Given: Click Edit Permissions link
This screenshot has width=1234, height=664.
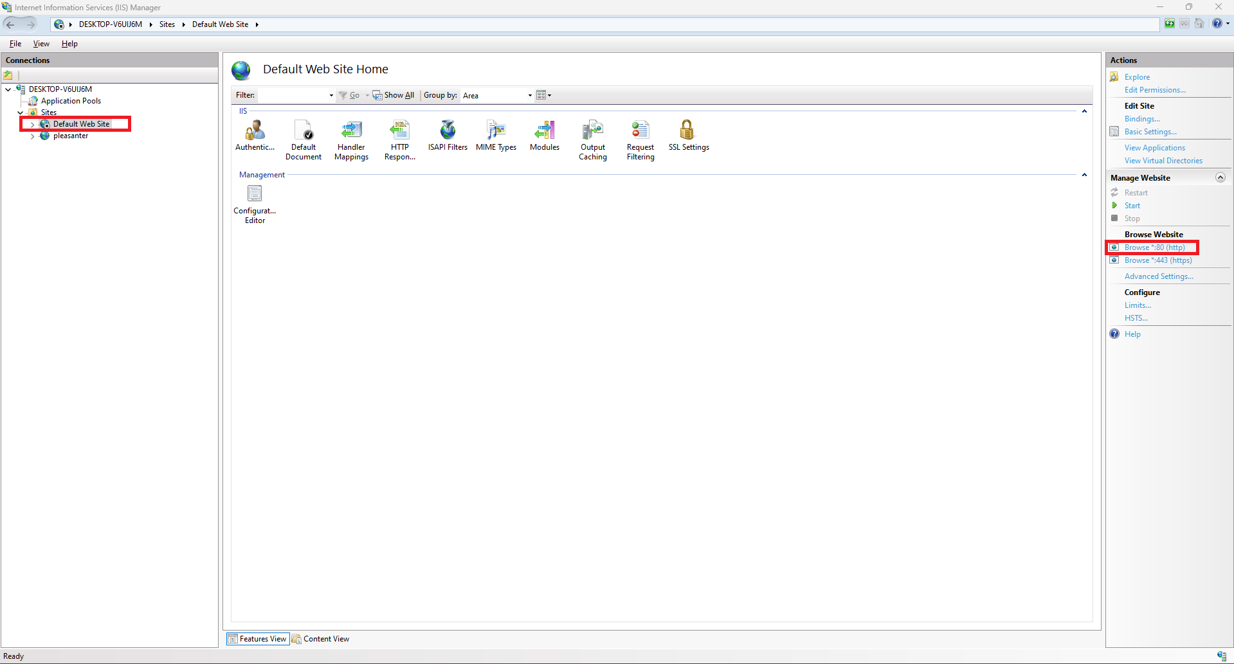Looking at the screenshot, I should point(1155,90).
